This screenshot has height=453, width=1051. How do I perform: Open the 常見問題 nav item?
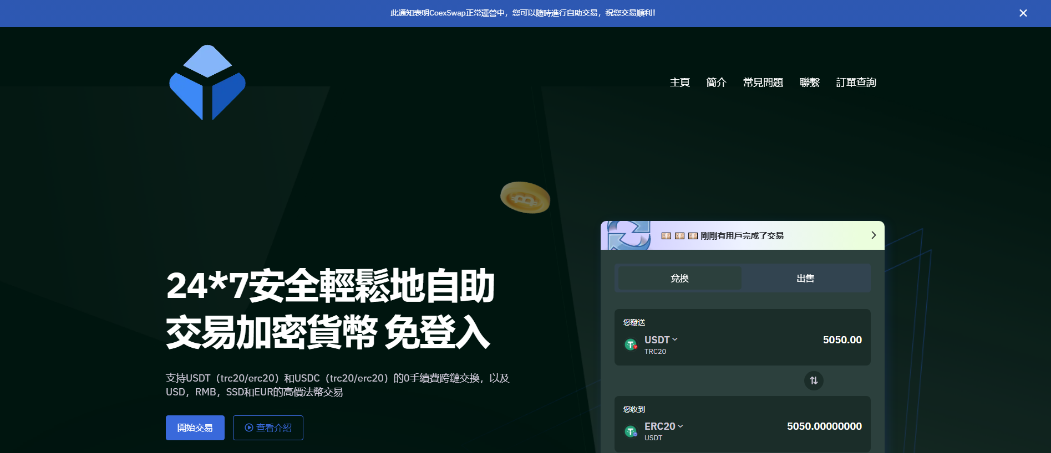763,83
